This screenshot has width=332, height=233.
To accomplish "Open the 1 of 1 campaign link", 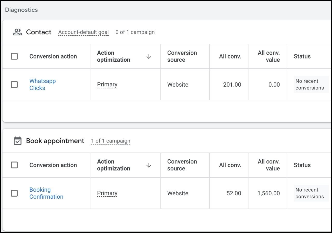I will (110, 141).
